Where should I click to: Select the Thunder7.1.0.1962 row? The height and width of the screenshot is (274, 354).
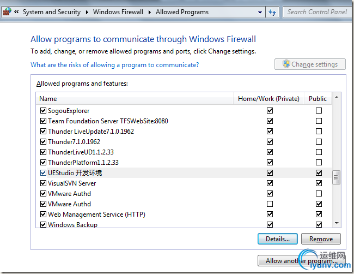coord(184,142)
